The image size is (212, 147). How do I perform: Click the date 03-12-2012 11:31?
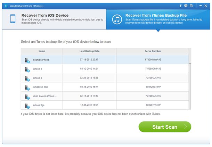pyautogui.click(x=89, y=68)
